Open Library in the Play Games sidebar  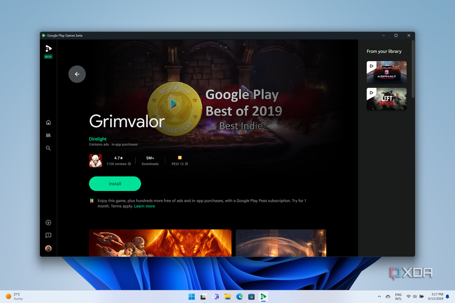(48, 135)
